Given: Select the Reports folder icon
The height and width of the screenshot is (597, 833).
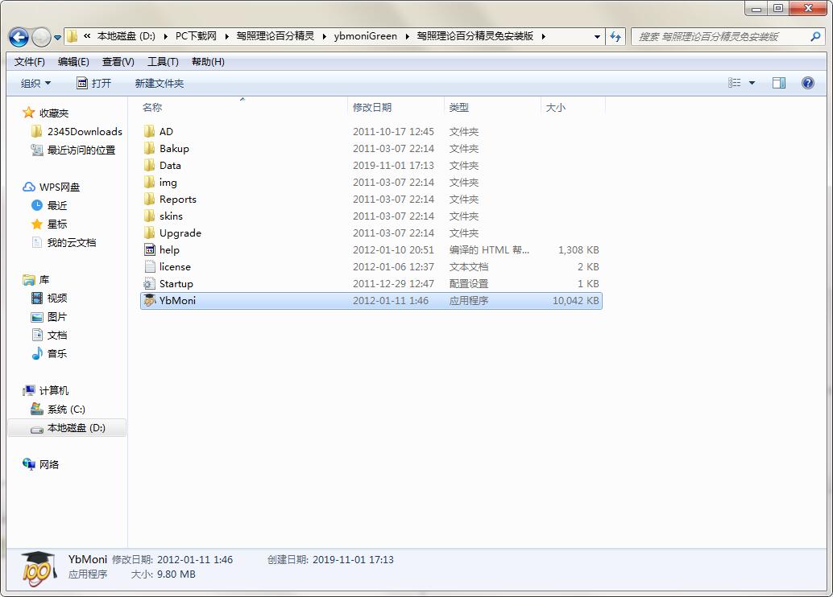Looking at the screenshot, I should 149,199.
